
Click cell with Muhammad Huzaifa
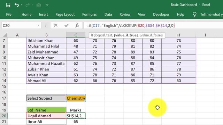coord(46,63)
